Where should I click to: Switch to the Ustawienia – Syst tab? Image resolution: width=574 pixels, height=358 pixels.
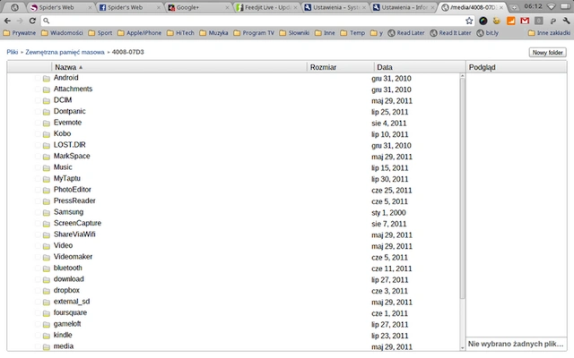click(335, 7)
